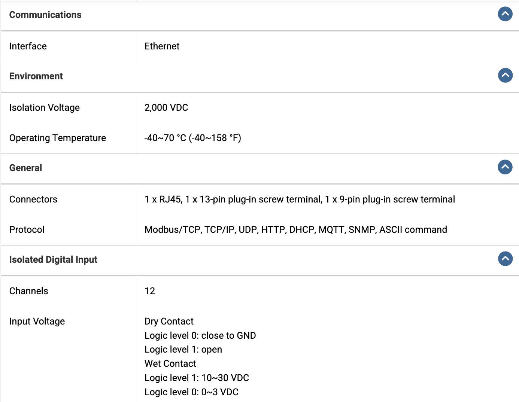The width and height of the screenshot is (519, 402).
Task: Click the Ethernet interface value
Action: [x=162, y=46]
